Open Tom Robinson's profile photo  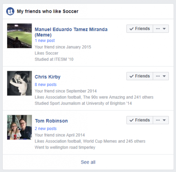20,127
